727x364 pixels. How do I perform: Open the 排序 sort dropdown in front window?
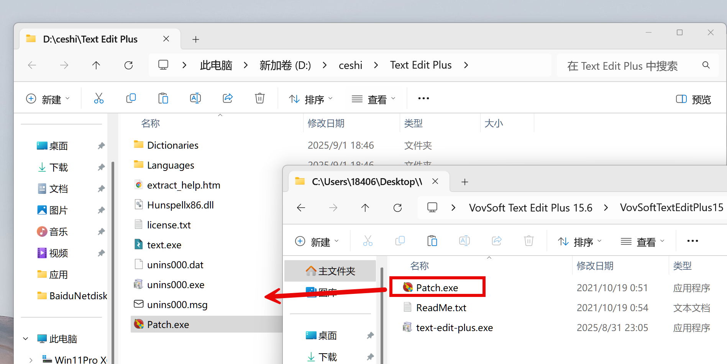tap(580, 242)
